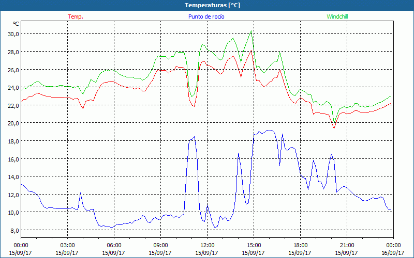This screenshot has height=258, width=414.
Task: Click the °C unit label on the axis
Action: tap(16, 24)
